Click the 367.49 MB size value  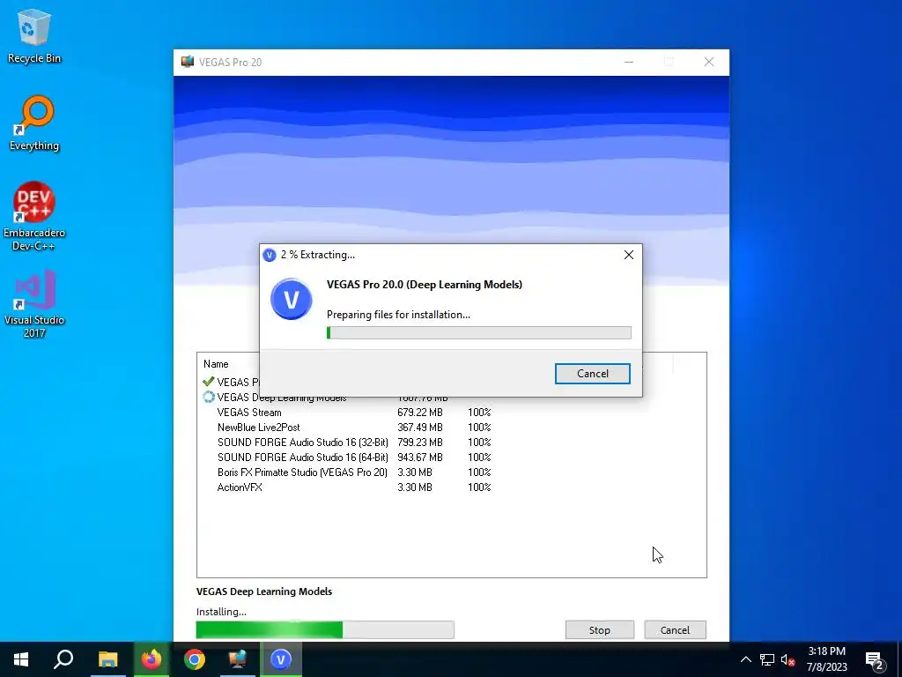pyautogui.click(x=420, y=428)
